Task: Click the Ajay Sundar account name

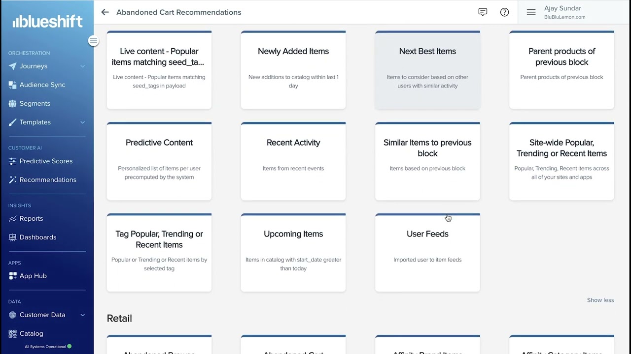Action: [562, 8]
